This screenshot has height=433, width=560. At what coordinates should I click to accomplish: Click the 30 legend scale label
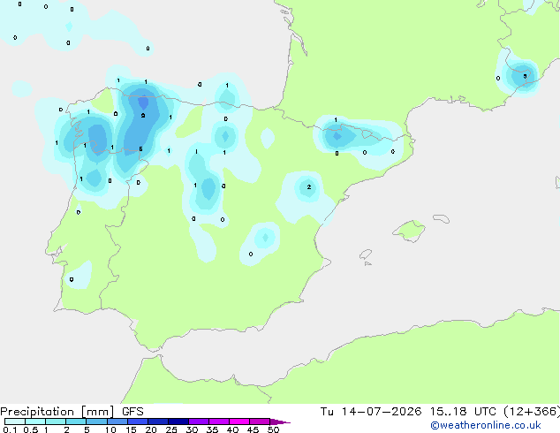(x=192, y=429)
